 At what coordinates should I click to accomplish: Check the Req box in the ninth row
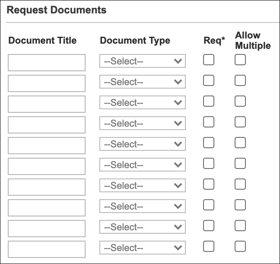(x=209, y=226)
